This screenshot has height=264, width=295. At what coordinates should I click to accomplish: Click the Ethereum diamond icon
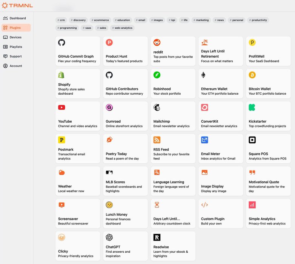[203, 75]
